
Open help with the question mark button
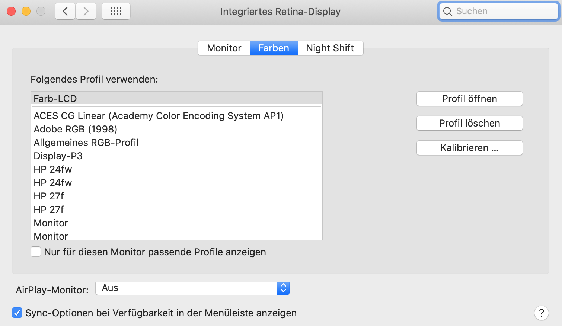[542, 313]
